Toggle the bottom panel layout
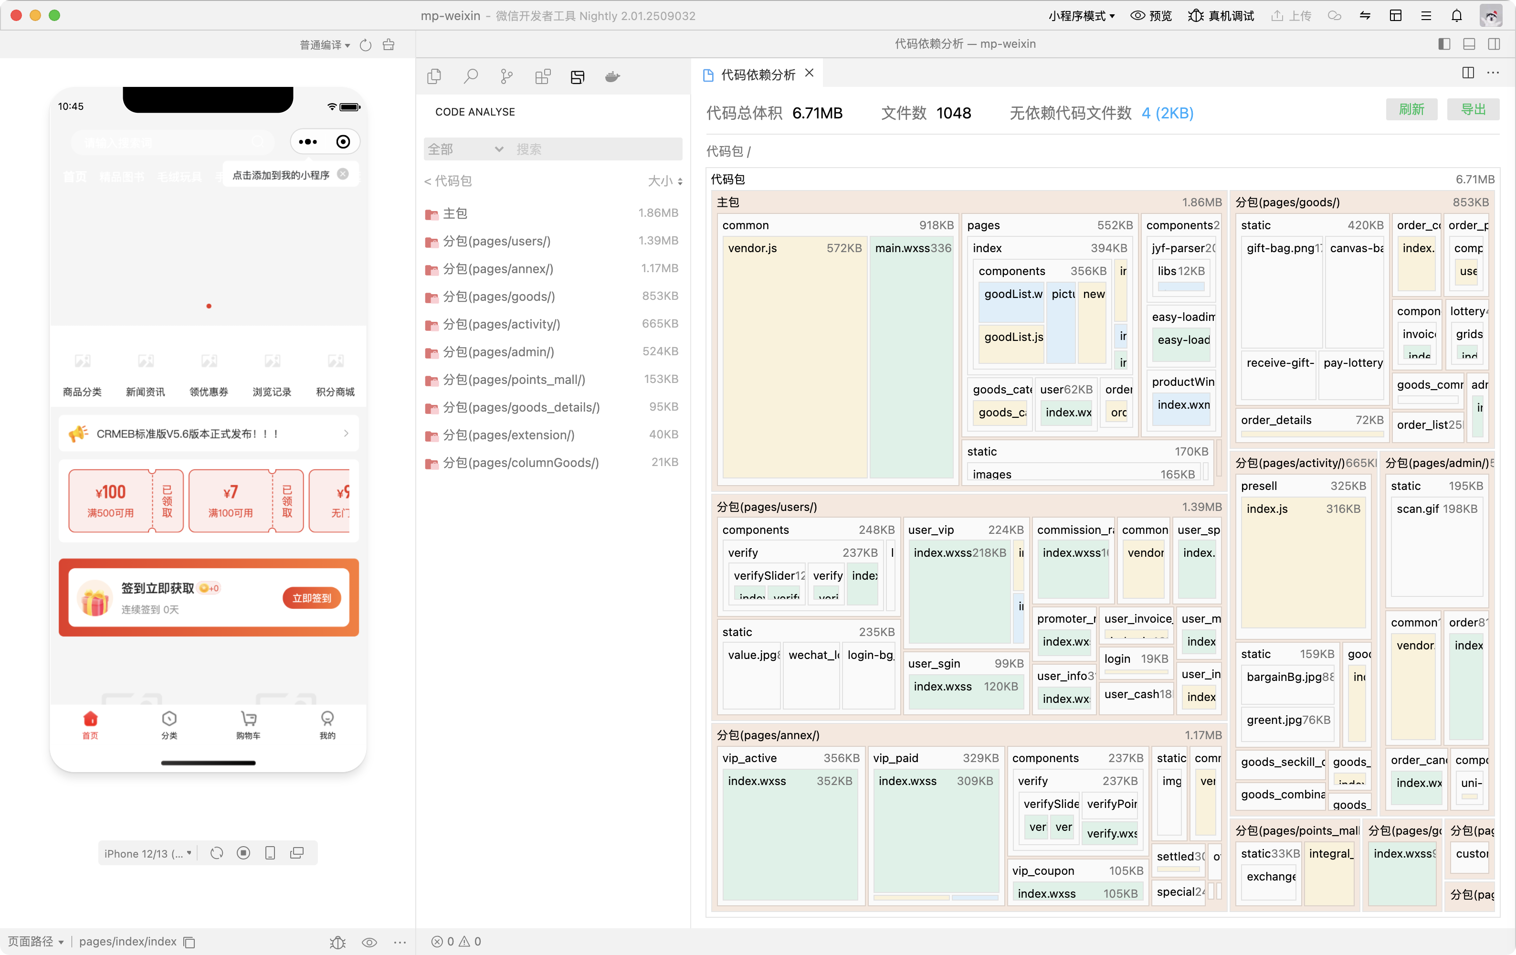Image resolution: width=1516 pixels, height=955 pixels. (1469, 44)
